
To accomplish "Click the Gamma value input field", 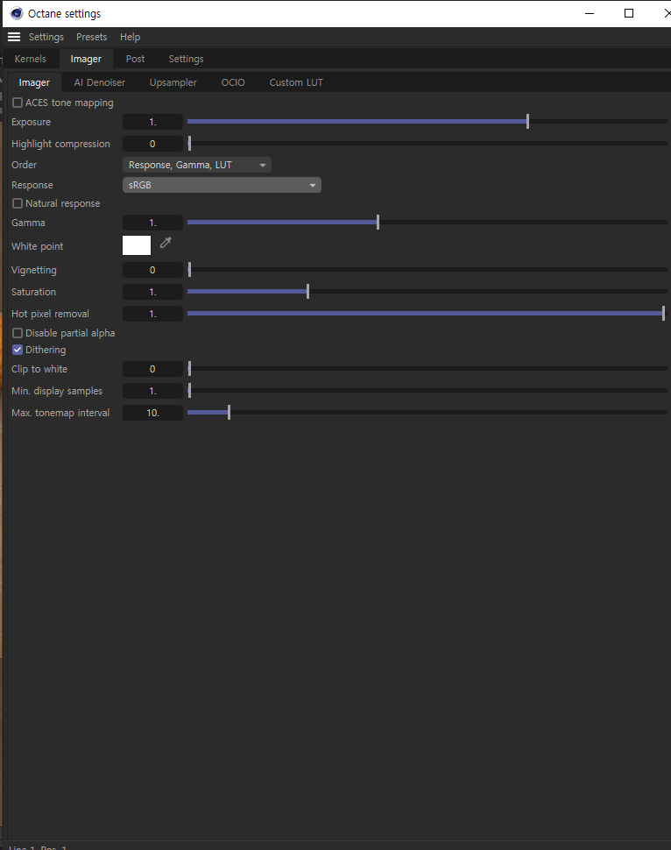I will (x=152, y=223).
